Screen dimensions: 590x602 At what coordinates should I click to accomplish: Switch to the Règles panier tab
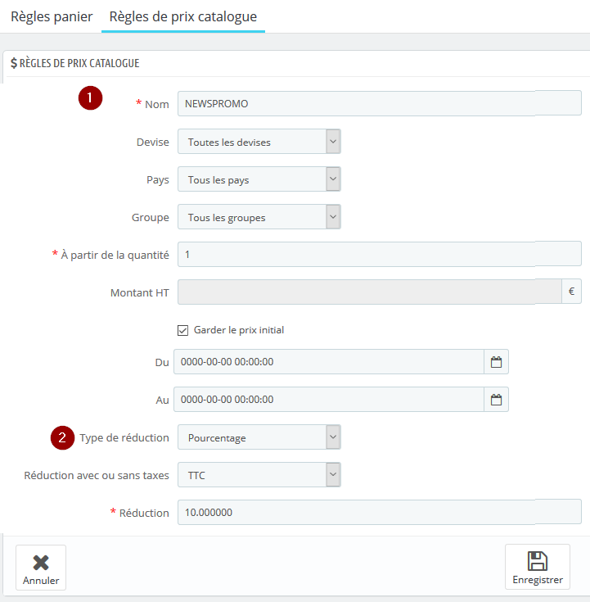[52, 16]
